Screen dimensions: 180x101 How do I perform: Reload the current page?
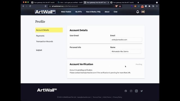click(x=30, y=6)
